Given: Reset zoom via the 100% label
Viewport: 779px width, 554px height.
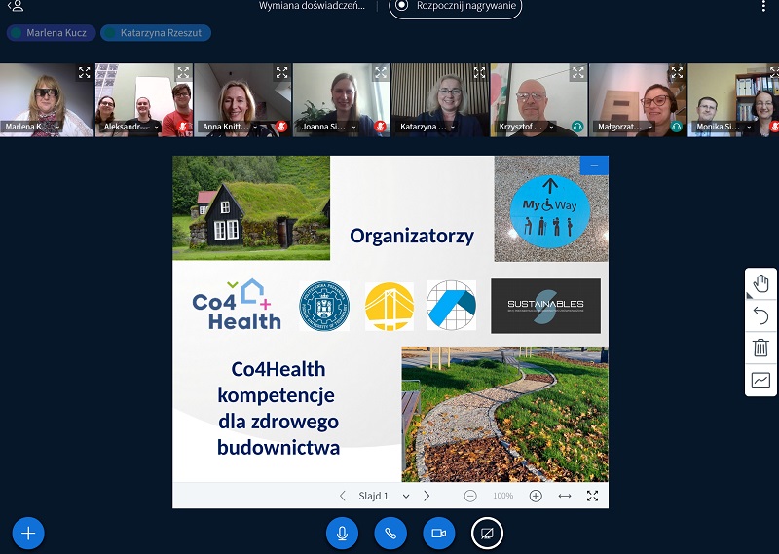Looking at the screenshot, I should pyautogui.click(x=502, y=496).
